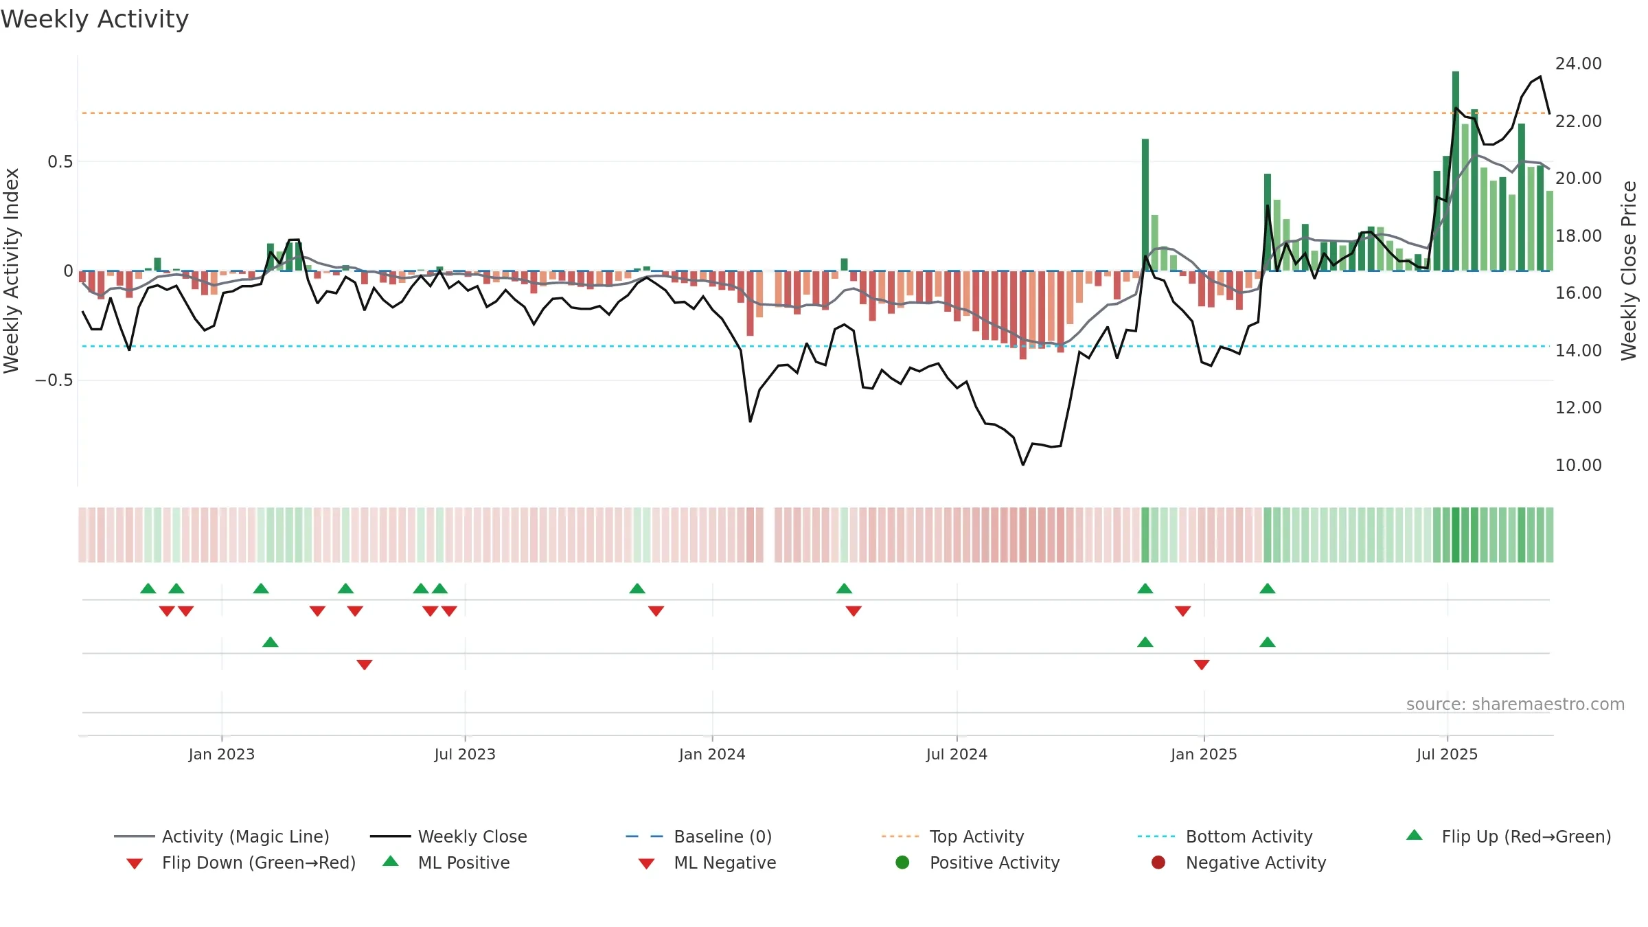Click Jan 2023 x-axis label
The width and height of the screenshot is (1648, 927).
[222, 754]
